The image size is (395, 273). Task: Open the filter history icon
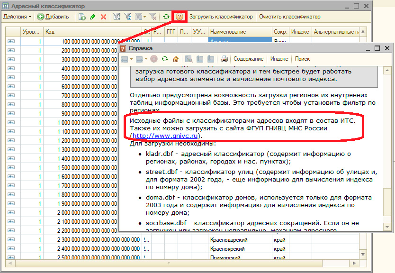tap(138, 17)
